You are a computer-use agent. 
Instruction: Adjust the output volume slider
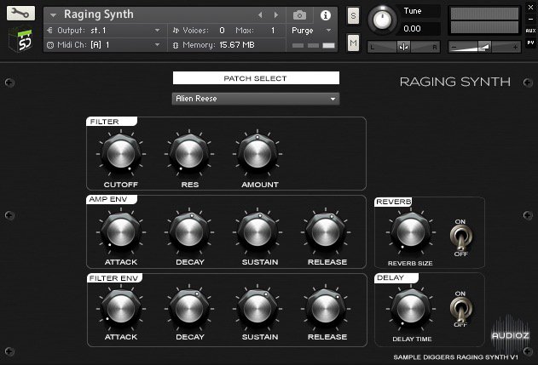[484, 47]
